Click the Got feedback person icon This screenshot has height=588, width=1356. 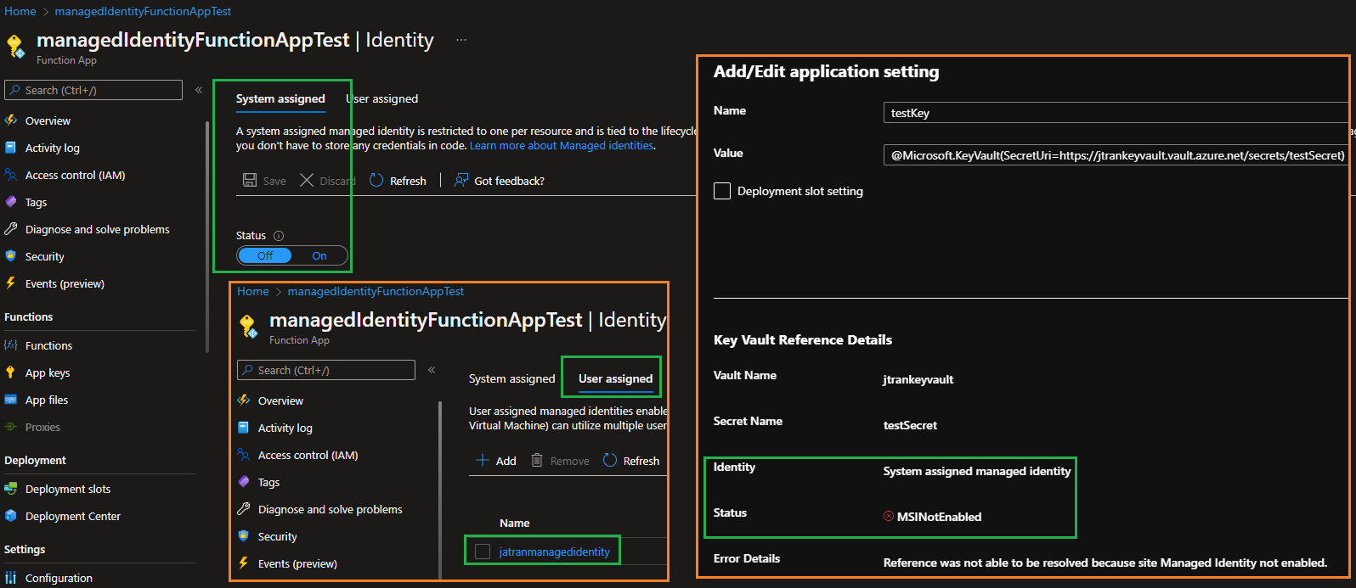pos(461,181)
